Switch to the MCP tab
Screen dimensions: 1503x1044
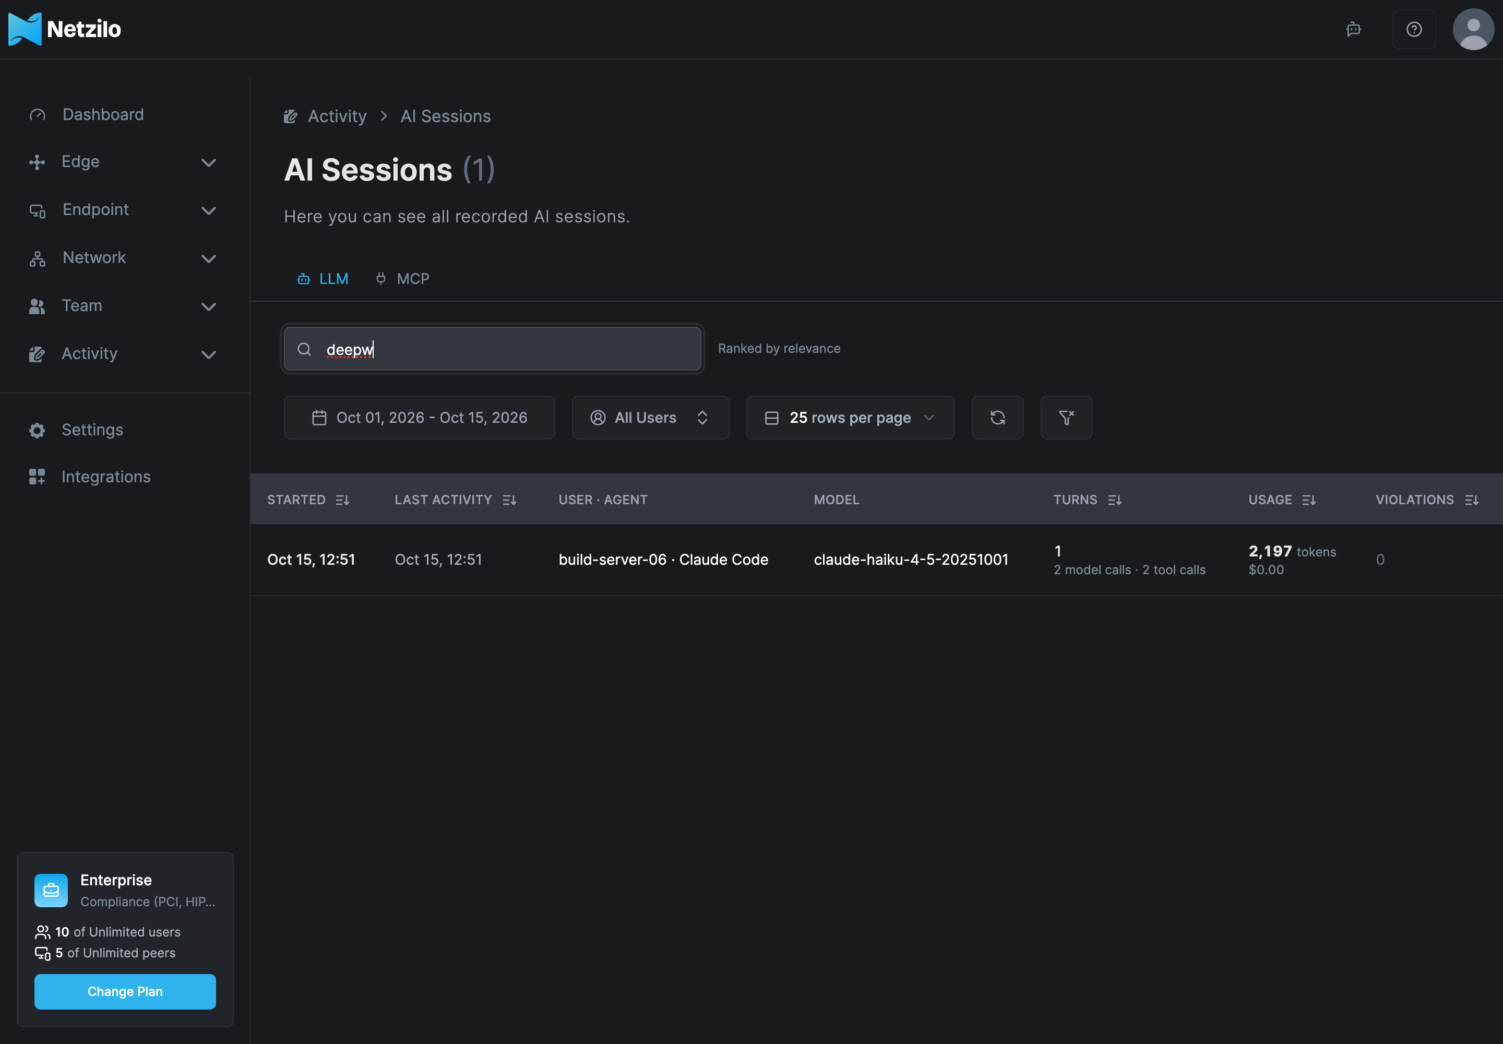[x=402, y=279]
